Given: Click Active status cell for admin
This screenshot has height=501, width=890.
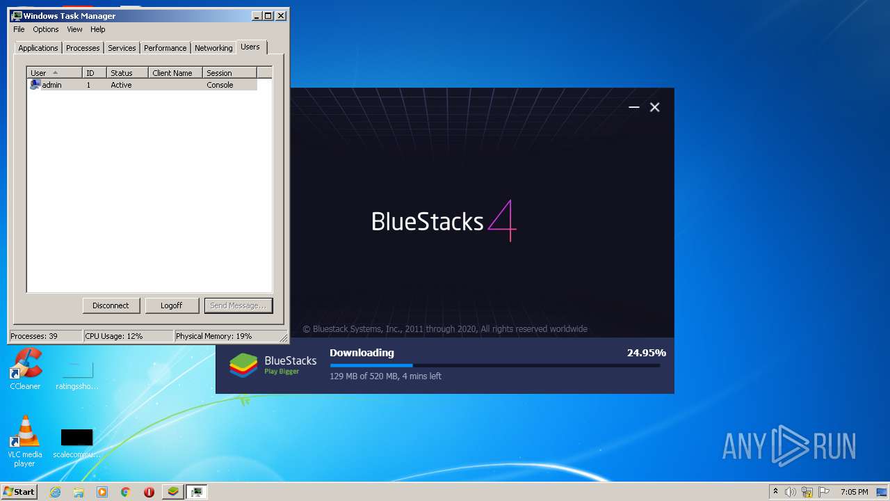Looking at the screenshot, I should [x=121, y=85].
